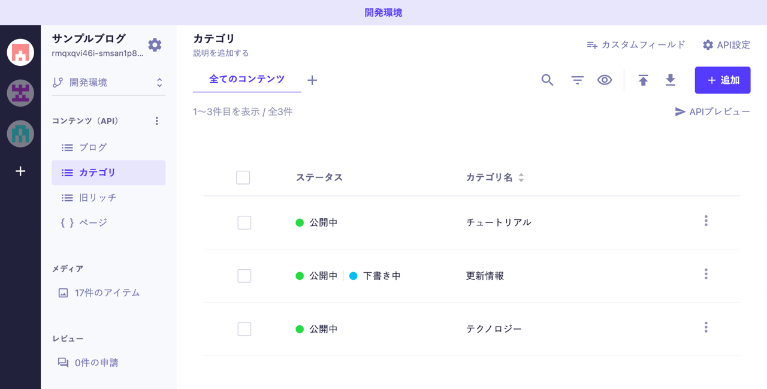Sort by カテゴリ名 using the sort arrows
This screenshot has width=767, height=389.
[521, 177]
